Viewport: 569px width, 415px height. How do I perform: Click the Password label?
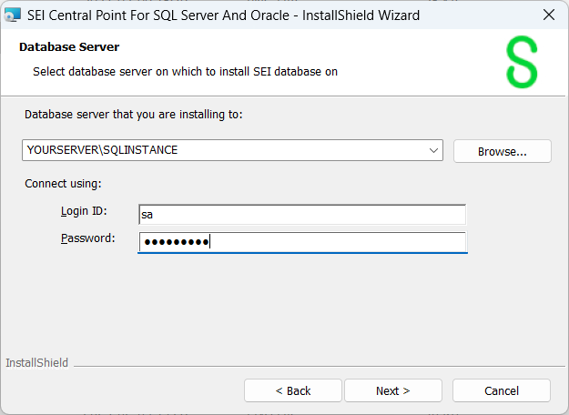[x=87, y=238]
